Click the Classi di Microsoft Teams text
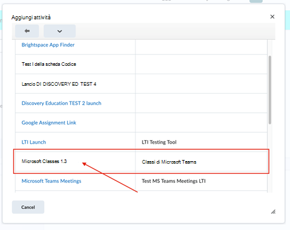Image resolution: width=290 pixels, height=230 pixels. tap(169, 162)
